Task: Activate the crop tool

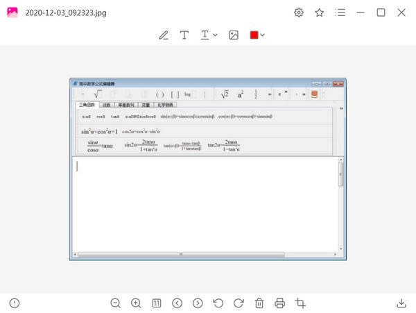Action: (x=300, y=303)
